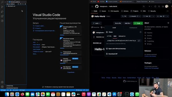Open Manage gear in VS Code activity bar

[2, 87]
